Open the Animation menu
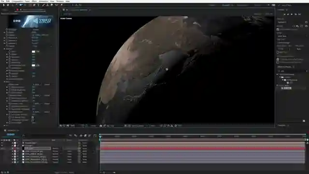The width and height of the screenshot is (309, 174). coord(43,1)
